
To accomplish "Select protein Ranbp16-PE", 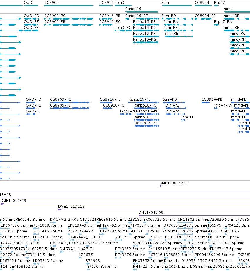I will pyautogui.click(x=144, y=102).
